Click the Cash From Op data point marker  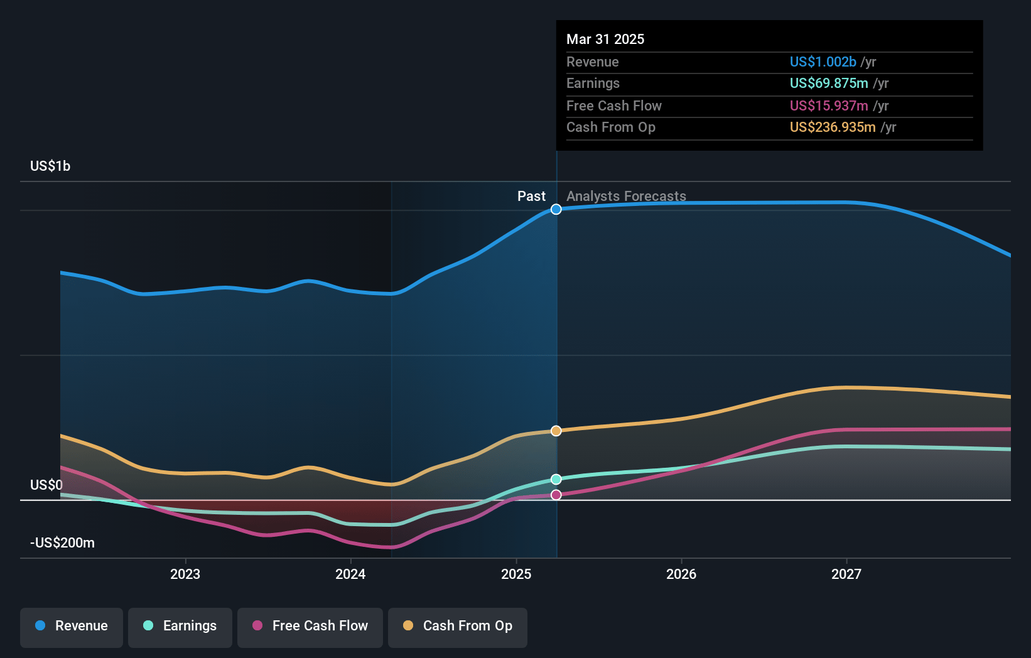click(556, 431)
